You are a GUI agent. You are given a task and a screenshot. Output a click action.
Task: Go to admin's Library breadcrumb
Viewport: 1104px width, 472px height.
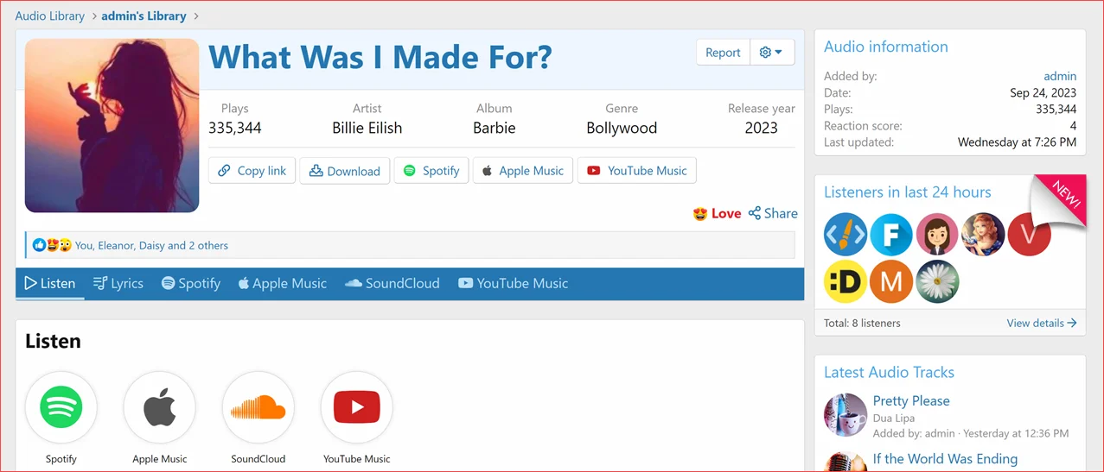pyautogui.click(x=144, y=16)
